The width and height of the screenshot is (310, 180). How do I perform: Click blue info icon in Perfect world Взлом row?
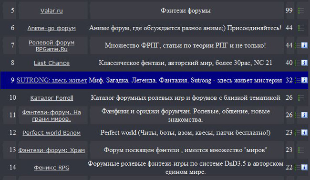(x=304, y=132)
